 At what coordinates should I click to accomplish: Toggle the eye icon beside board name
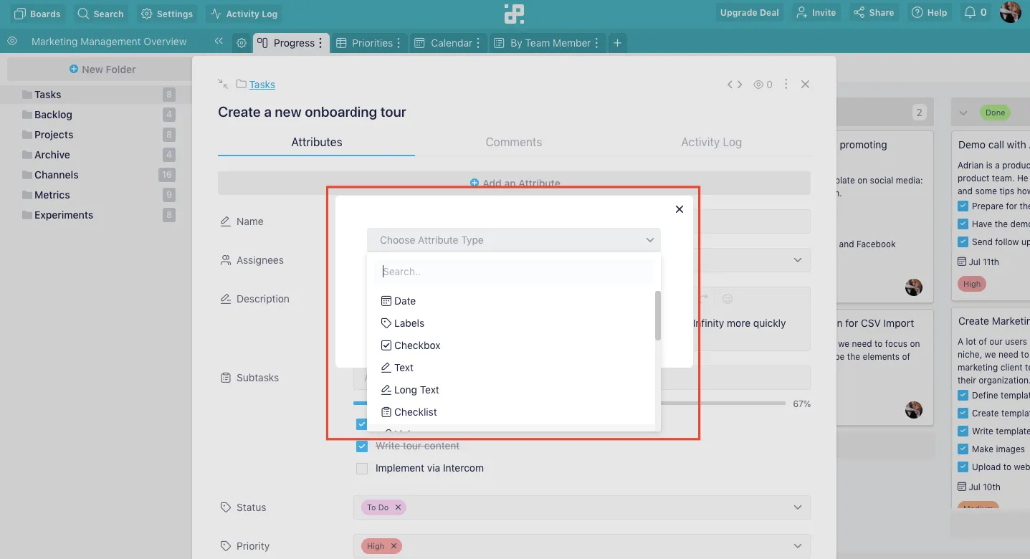click(11, 42)
